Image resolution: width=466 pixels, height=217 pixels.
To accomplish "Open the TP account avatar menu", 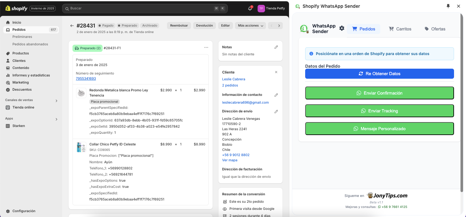I will pos(261,8).
